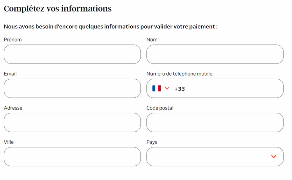Viewport: 292px width, 180px height.
Task: Open the Pays country selector
Action: (x=215, y=157)
